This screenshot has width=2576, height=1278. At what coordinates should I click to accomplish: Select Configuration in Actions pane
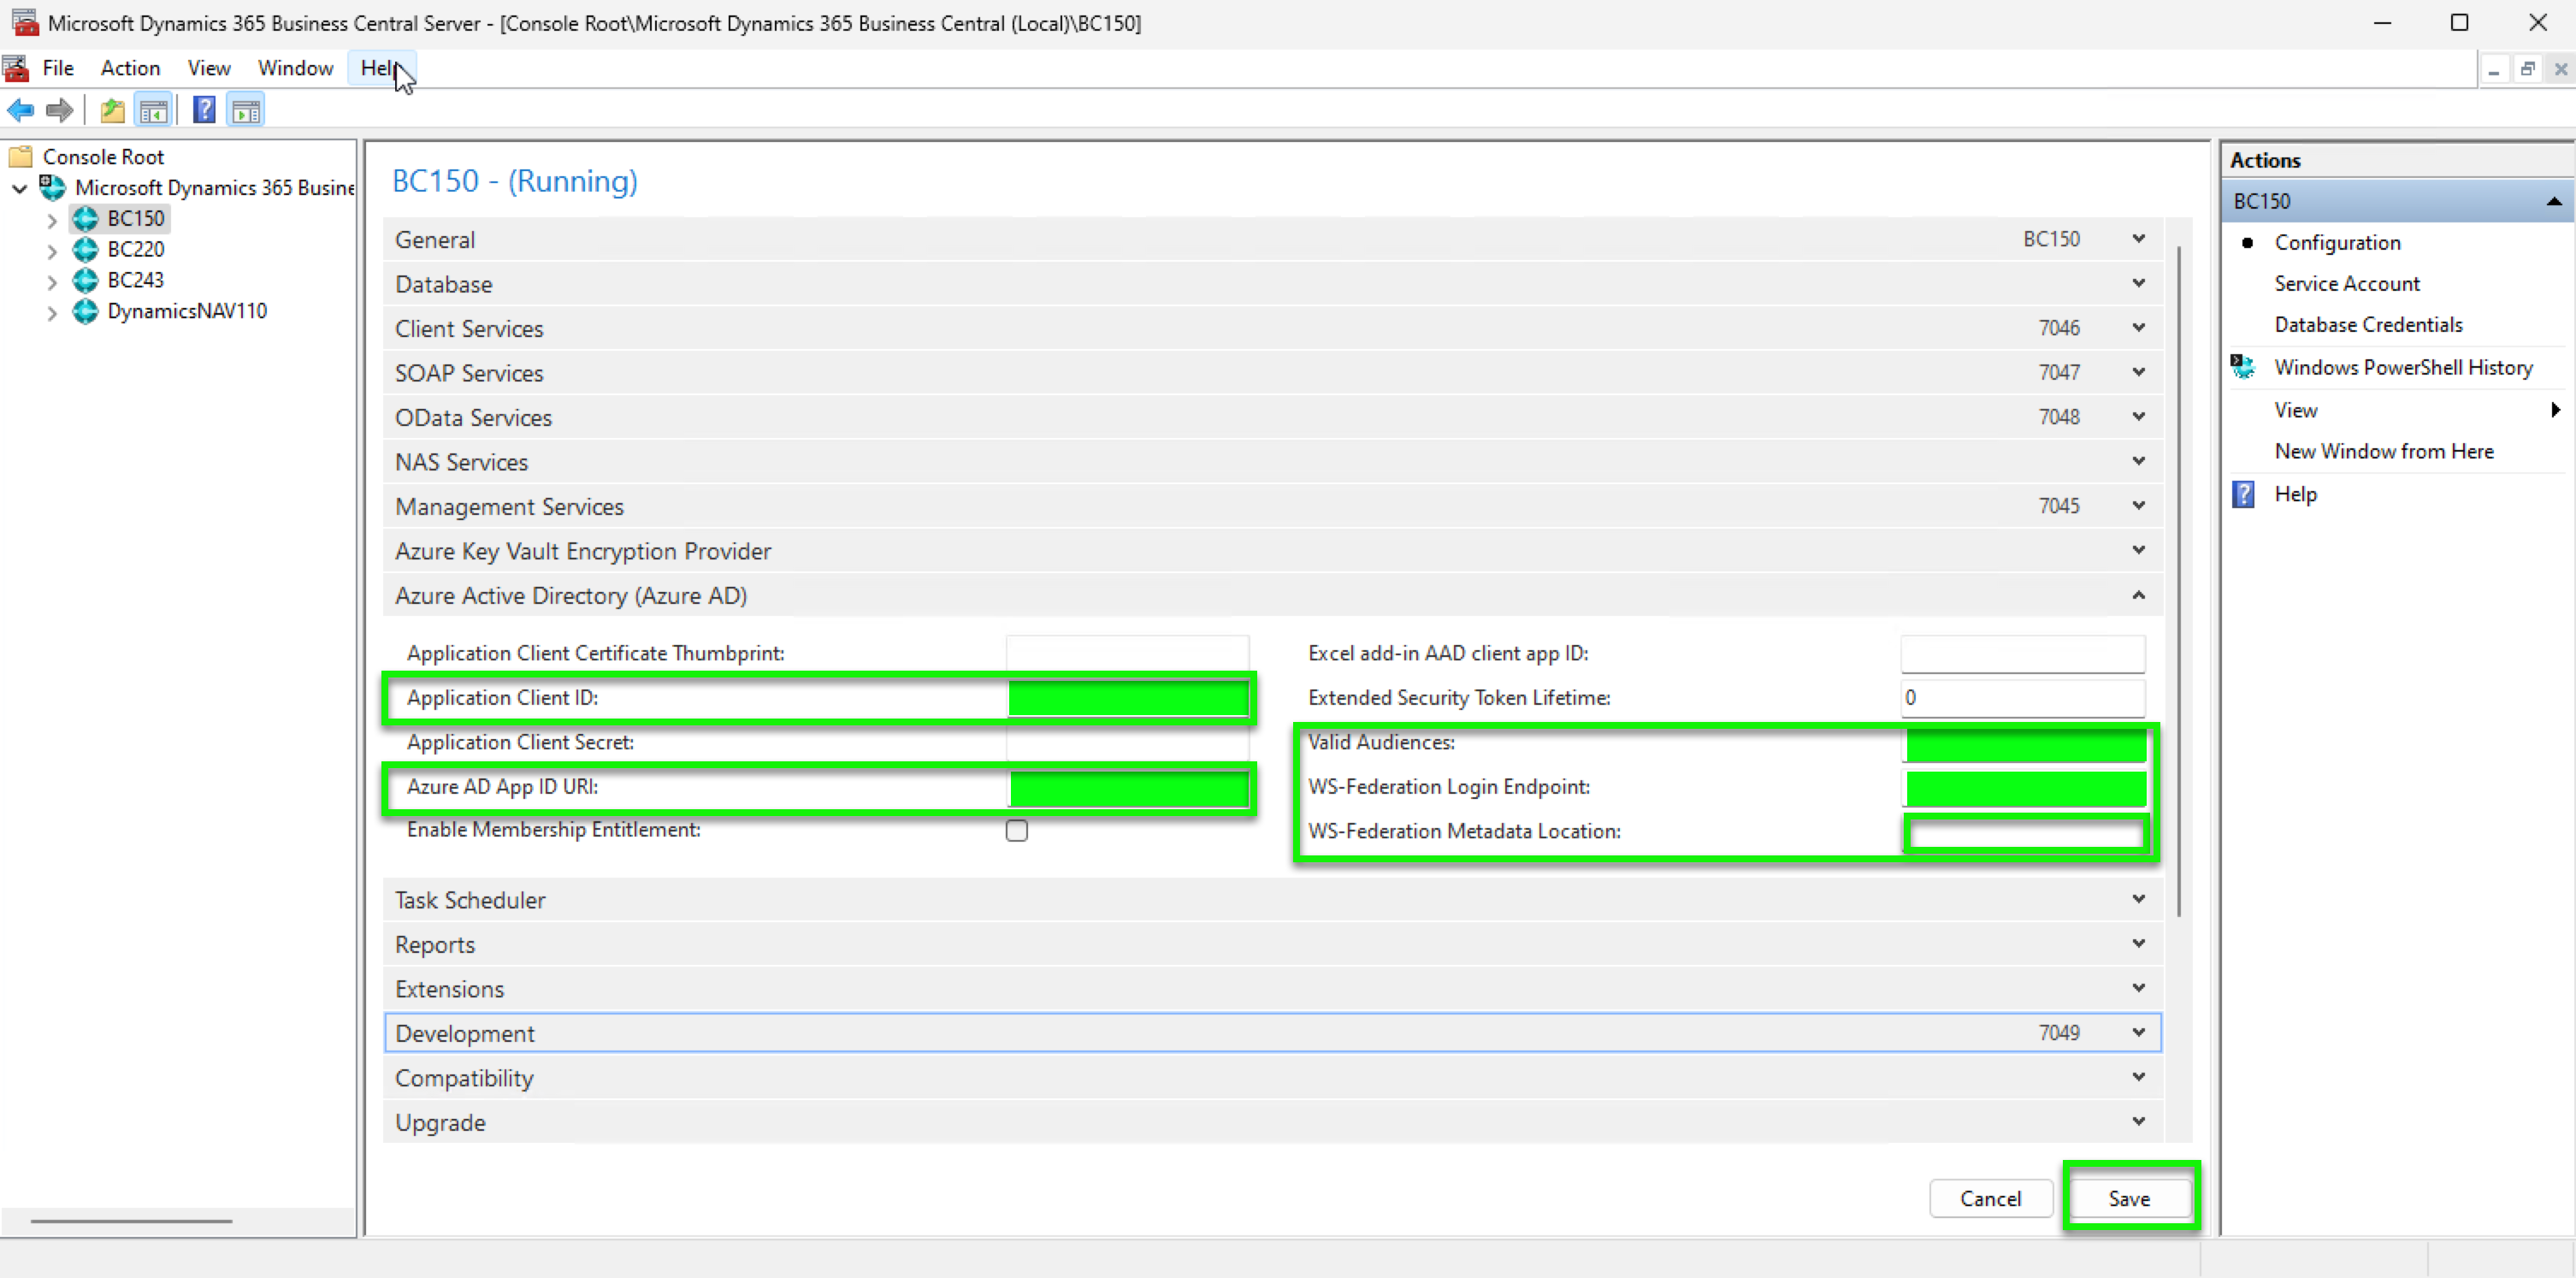[x=2337, y=243]
